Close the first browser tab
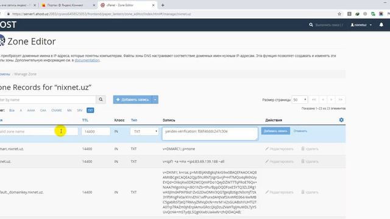Viewport: 390px width, 219px height. (35, 5)
